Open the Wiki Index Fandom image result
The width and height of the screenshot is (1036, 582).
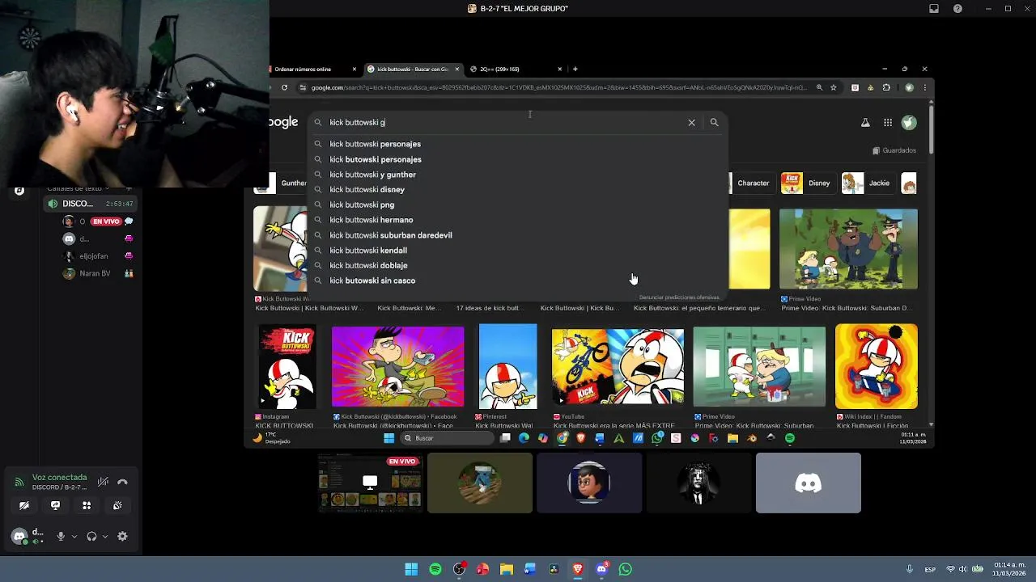point(876,366)
